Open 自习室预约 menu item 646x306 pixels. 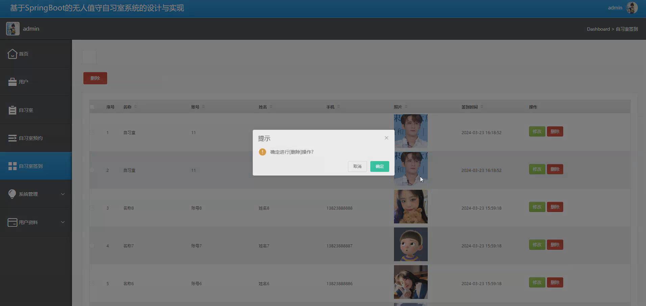pyautogui.click(x=36, y=138)
